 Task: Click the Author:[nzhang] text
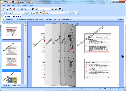[66, 20]
